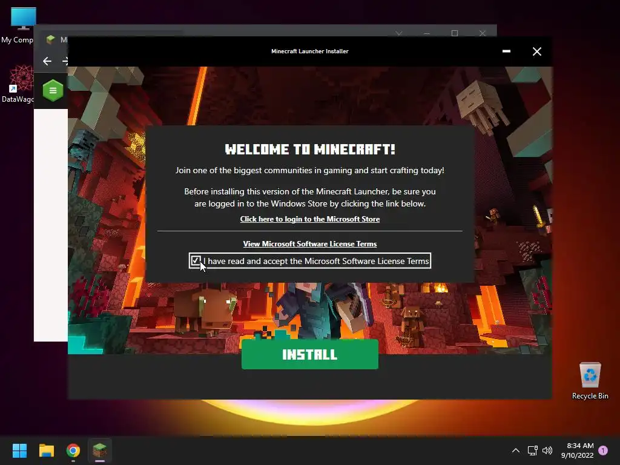Screen dimensions: 620x465
Task: Open Google Chrome from the taskbar
Action: 73,450
